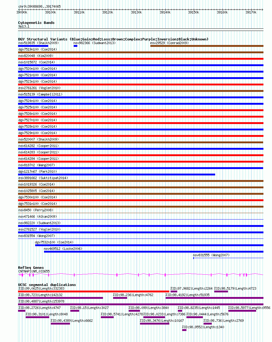272x342 pixels.
Task: Open nsv8450 (Perry2008) label
Action: pyautogui.click(x=36, y=210)
